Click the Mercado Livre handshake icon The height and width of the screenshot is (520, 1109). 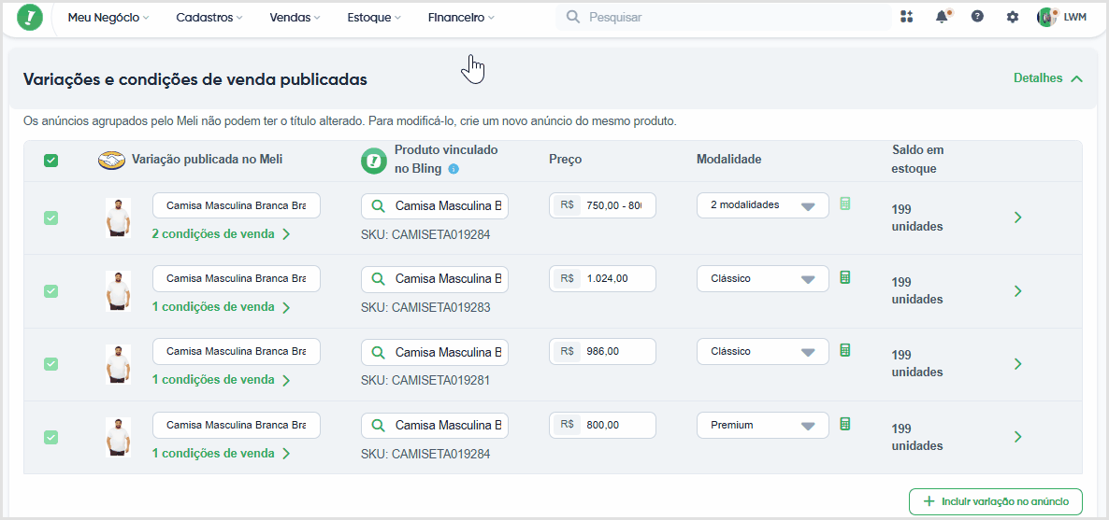point(112,162)
